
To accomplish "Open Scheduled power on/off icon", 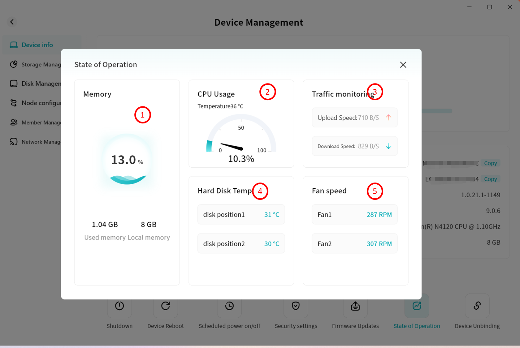I will pyautogui.click(x=229, y=306).
